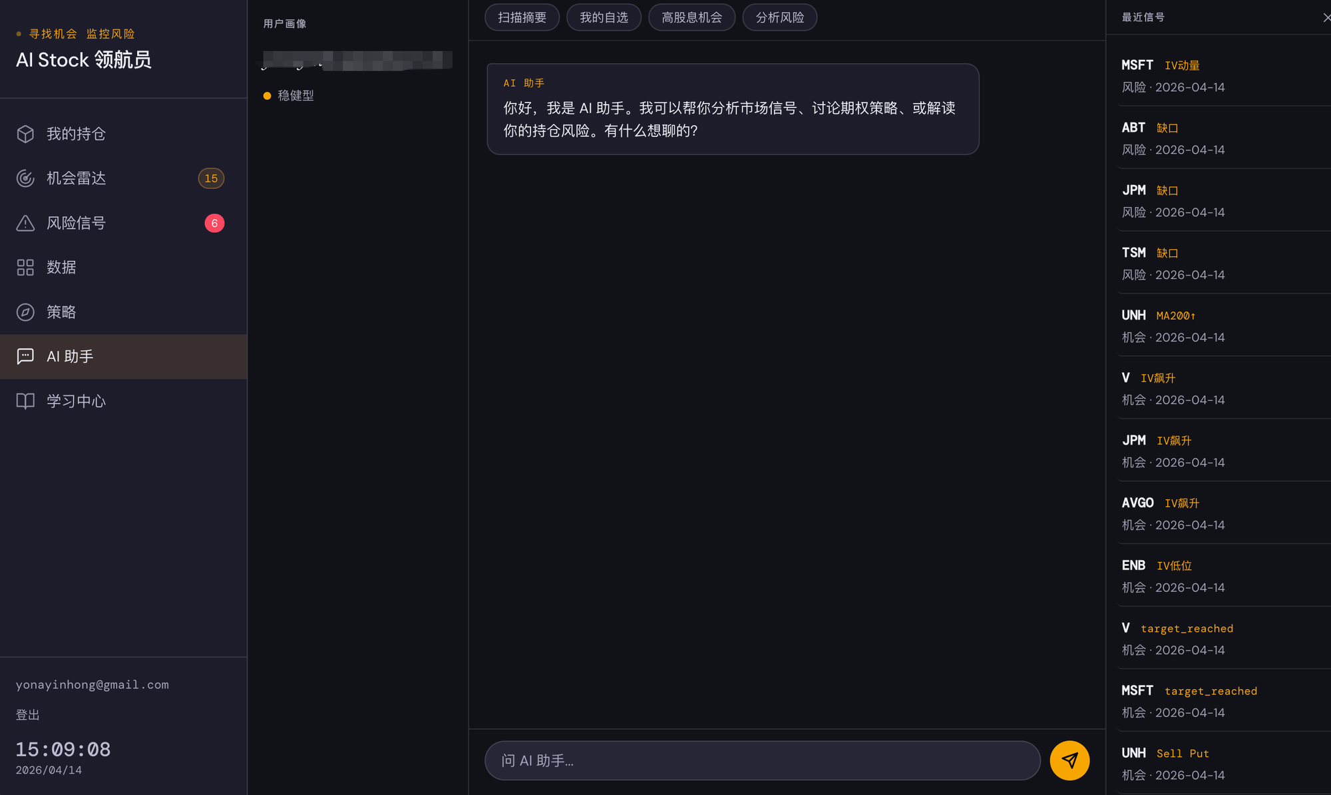Viewport: 1331px width, 795px height.
Task: Open 学习中心 via the book icon
Action: click(x=25, y=401)
